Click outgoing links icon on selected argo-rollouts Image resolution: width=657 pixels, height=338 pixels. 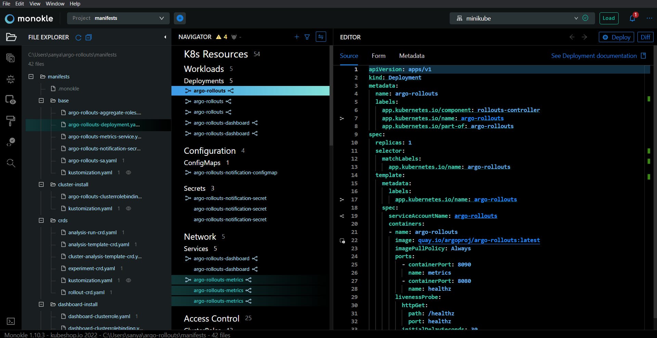pos(231,91)
